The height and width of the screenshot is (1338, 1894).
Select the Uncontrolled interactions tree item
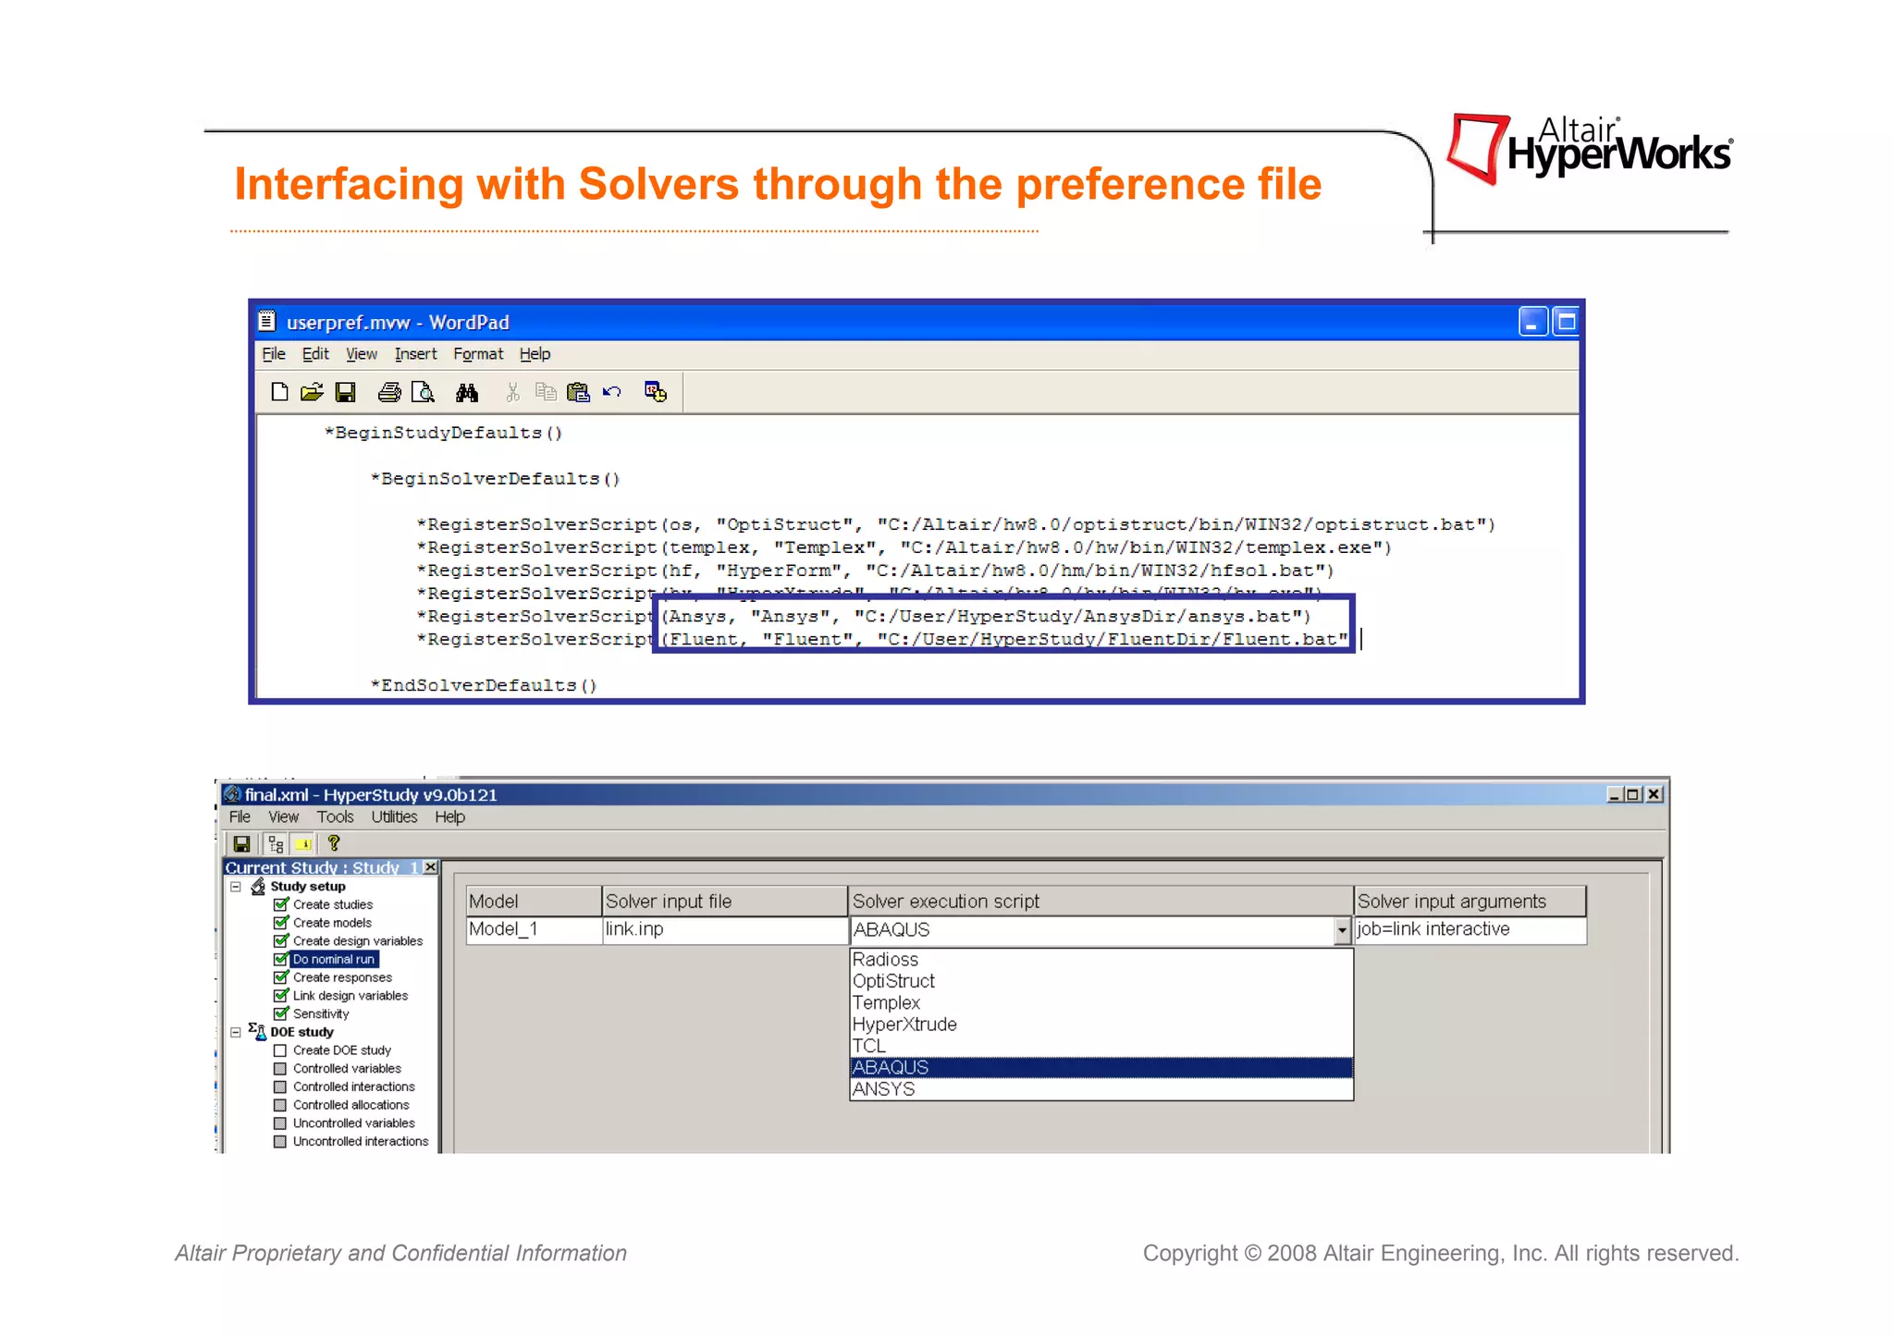pyautogui.click(x=361, y=1142)
